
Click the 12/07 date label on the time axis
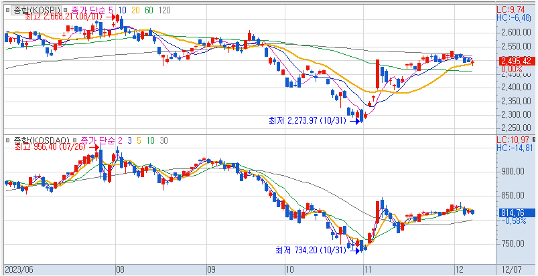[511, 269]
